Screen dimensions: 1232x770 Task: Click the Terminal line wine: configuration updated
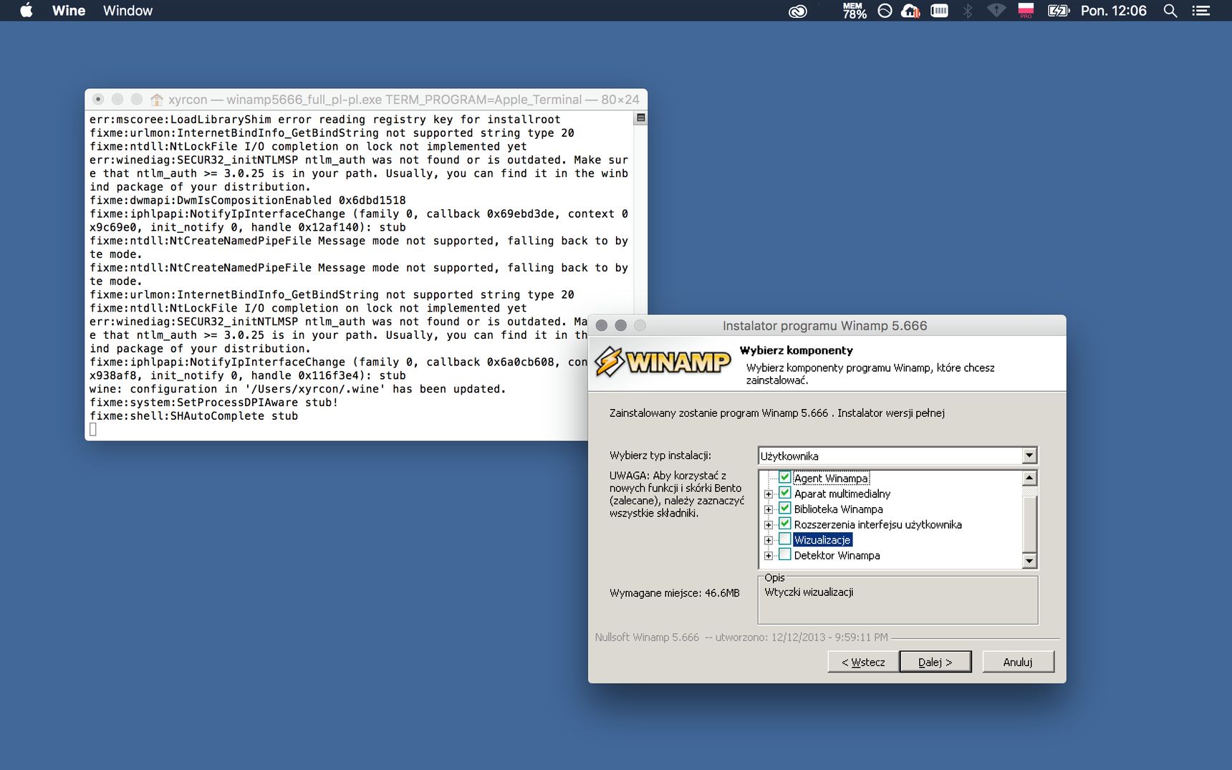pos(297,389)
